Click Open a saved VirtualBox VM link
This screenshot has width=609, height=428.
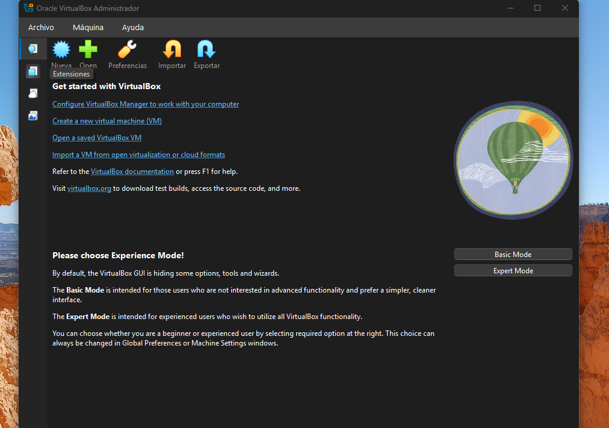pos(97,138)
